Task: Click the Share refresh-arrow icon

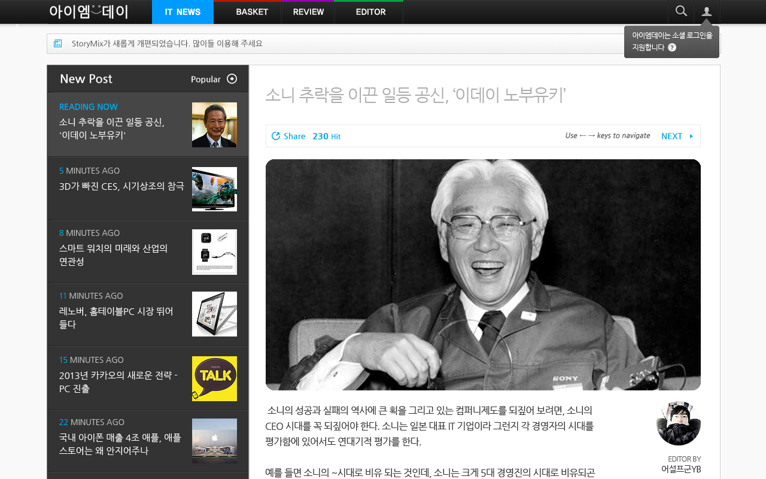Action: (x=275, y=136)
